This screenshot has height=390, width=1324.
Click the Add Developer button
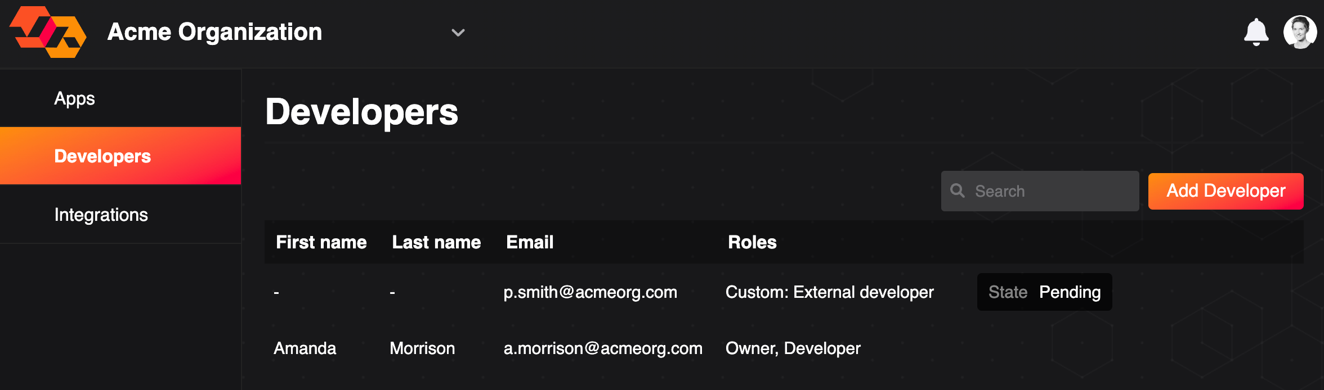[x=1225, y=191]
